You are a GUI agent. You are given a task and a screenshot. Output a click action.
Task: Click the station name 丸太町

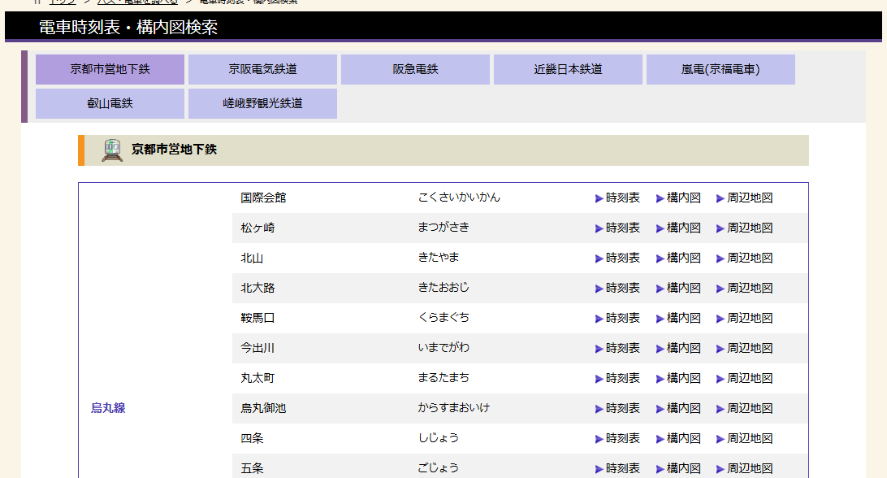point(257,378)
